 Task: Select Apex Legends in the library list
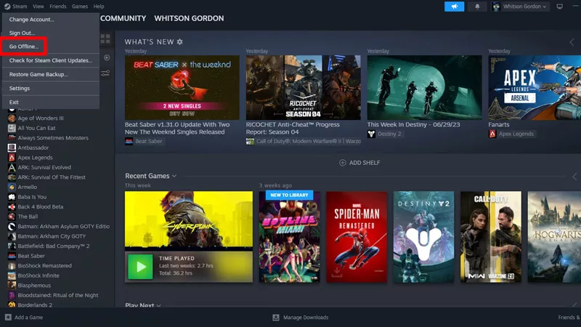[35, 158]
